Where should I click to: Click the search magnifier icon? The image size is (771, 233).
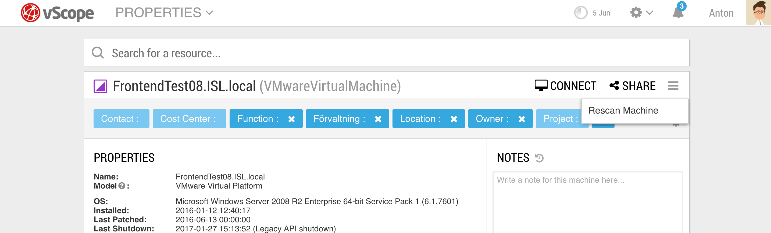tap(98, 53)
